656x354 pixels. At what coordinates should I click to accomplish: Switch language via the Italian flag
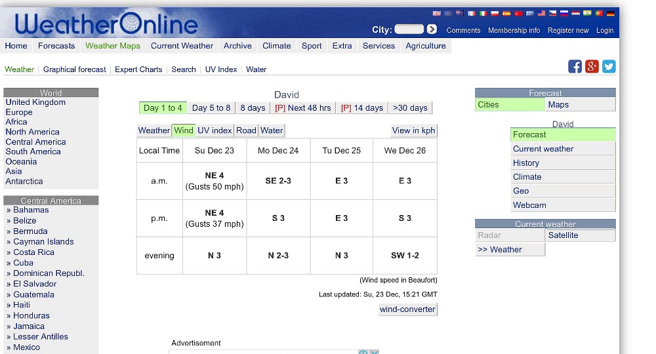pos(483,14)
